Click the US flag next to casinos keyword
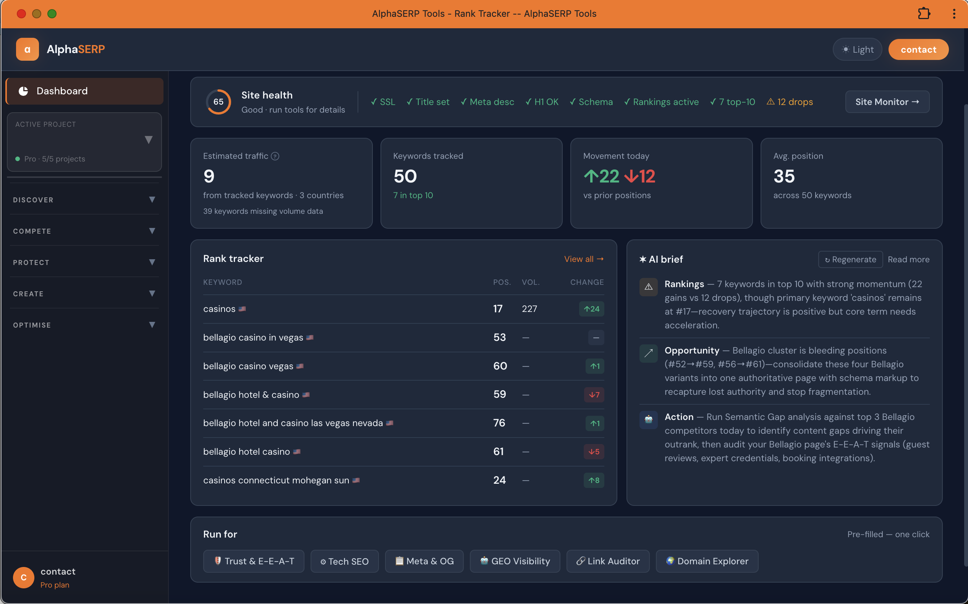This screenshot has width=968, height=604. [242, 309]
